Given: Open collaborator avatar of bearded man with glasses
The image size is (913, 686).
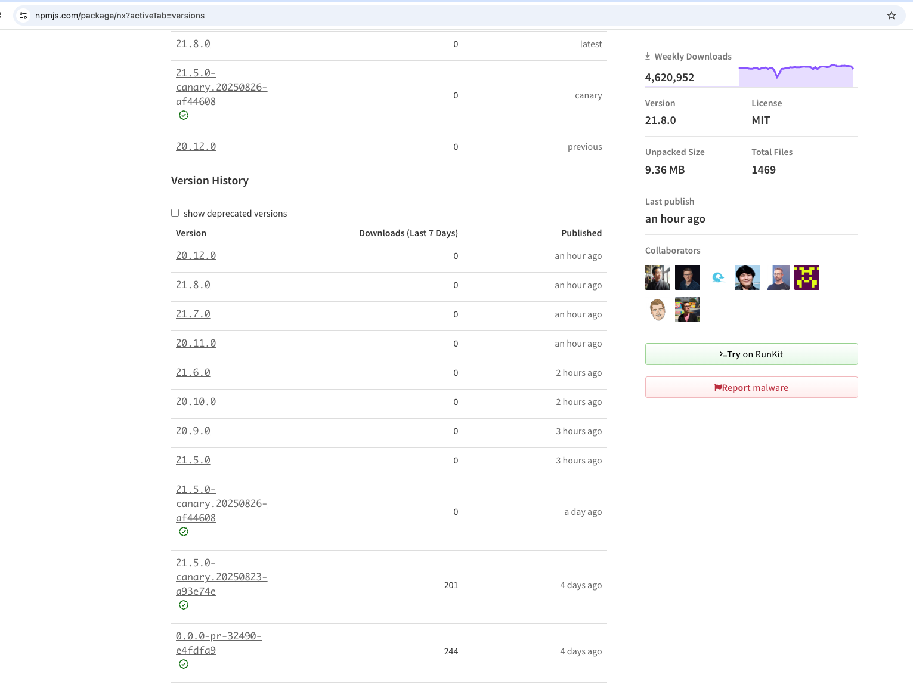Looking at the screenshot, I should tap(777, 277).
